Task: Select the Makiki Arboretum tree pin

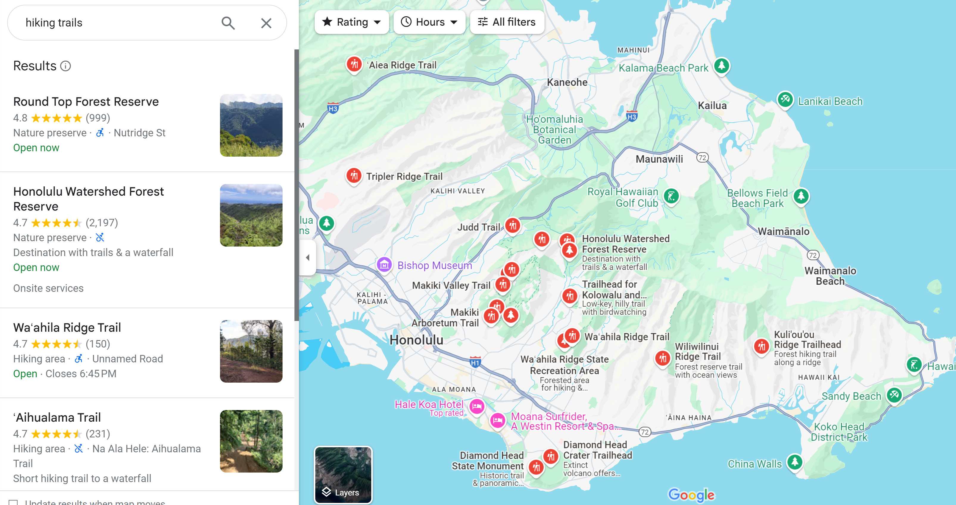Action: (511, 316)
